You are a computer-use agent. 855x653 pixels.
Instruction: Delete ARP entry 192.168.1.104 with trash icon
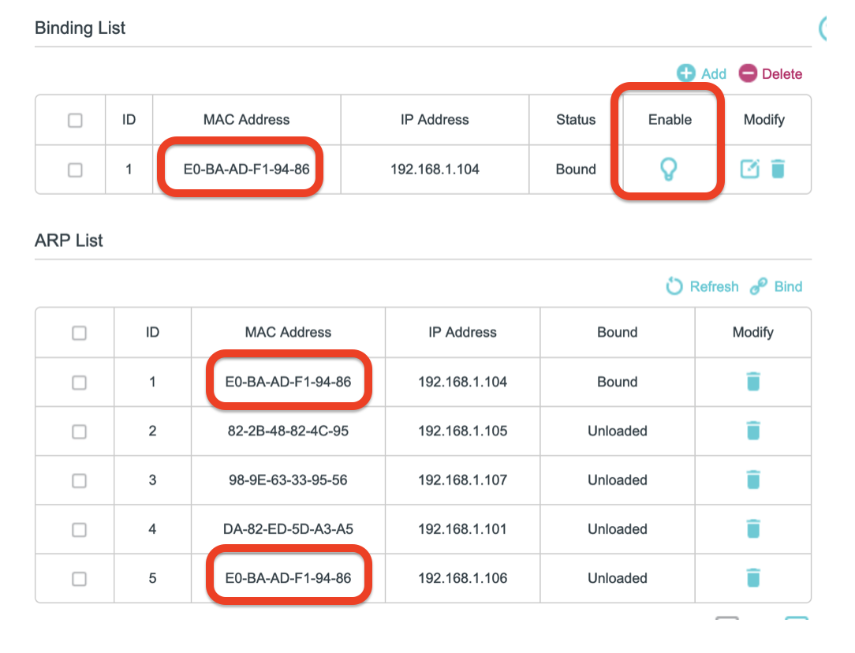[x=752, y=382]
